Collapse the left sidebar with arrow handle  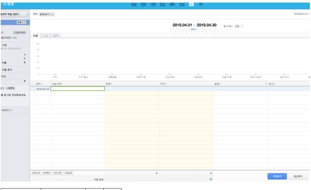click(29, 14)
